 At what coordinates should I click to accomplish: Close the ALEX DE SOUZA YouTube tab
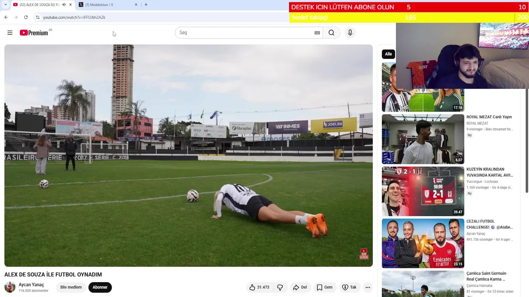coord(70,5)
